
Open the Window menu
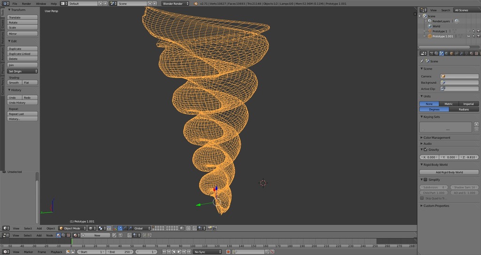click(x=41, y=4)
